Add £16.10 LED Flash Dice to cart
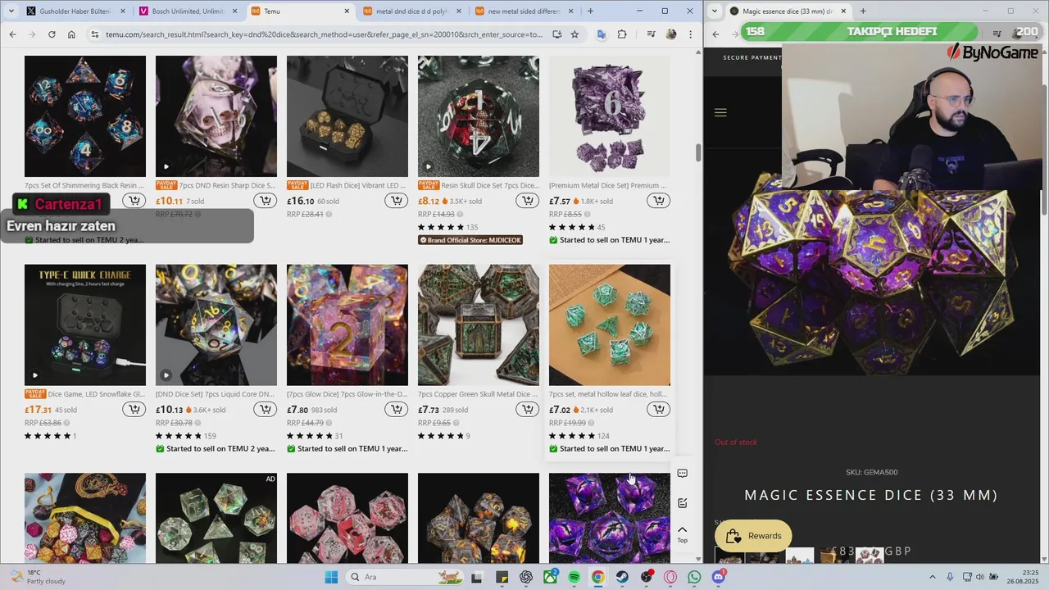1049x590 pixels. point(397,201)
